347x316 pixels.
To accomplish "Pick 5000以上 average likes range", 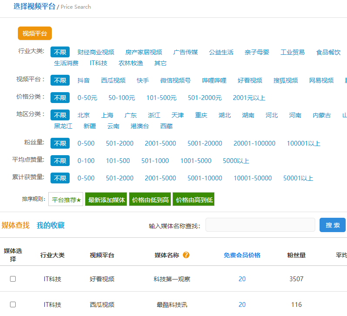I will [x=236, y=161].
